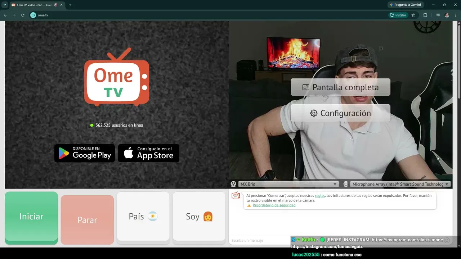
Task: Click the small OmeTV avatar in chat
Action: [x=236, y=195]
